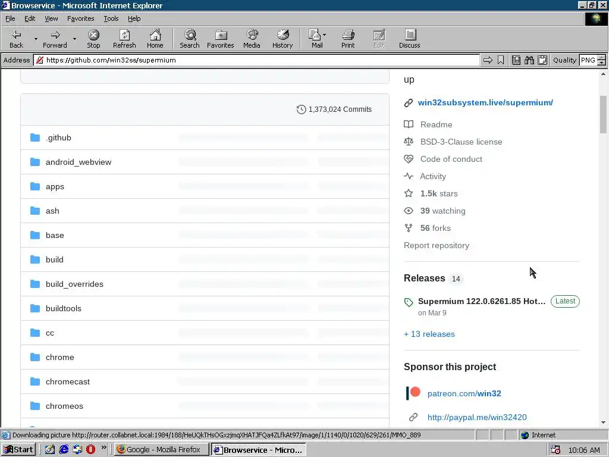Click the Start button

[18, 450]
